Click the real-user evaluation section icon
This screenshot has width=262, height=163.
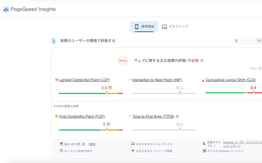pos(54,41)
